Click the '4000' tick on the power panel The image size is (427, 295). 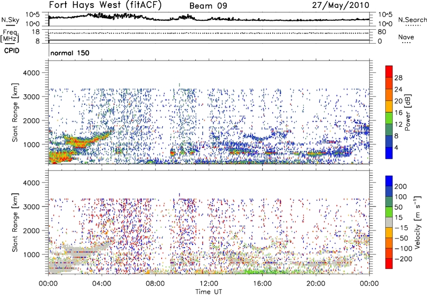31,73
